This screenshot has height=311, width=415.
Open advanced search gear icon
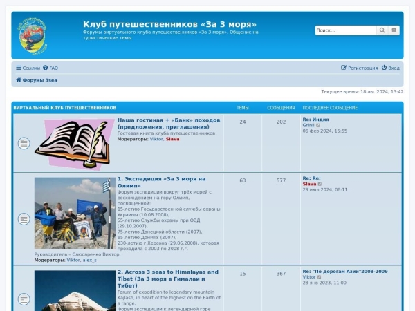click(394, 30)
